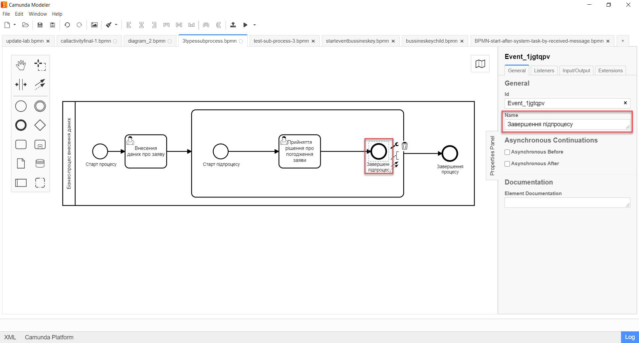
Task: Open the Window menu
Action: tap(38, 14)
